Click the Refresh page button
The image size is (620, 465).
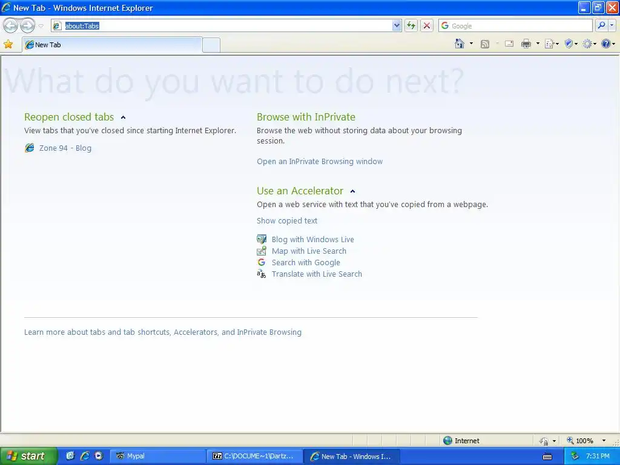(411, 25)
